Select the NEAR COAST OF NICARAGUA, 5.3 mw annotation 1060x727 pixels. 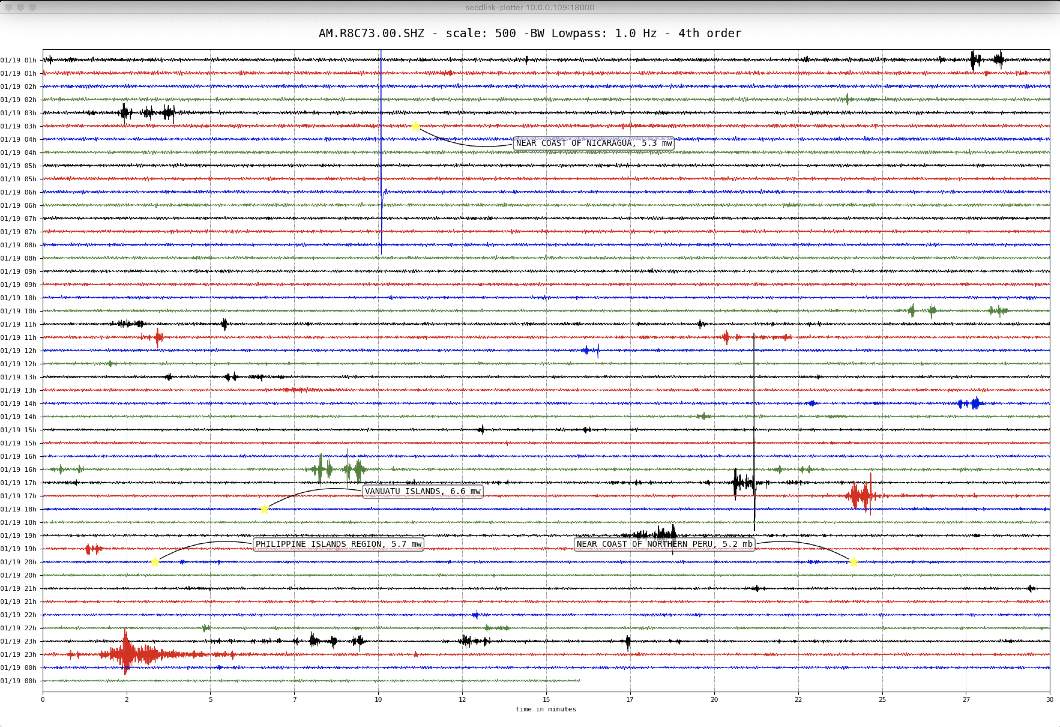tap(594, 143)
